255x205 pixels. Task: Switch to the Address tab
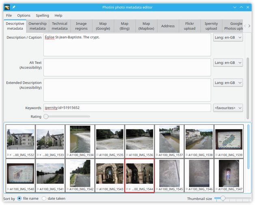point(168,26)
